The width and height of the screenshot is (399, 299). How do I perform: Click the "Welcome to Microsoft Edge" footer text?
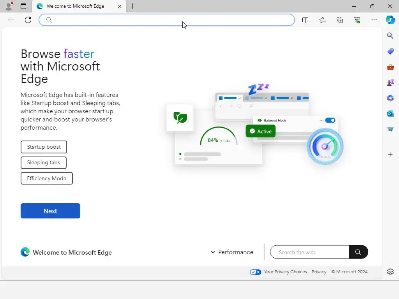pyautogui.click(x=72, y=252)
